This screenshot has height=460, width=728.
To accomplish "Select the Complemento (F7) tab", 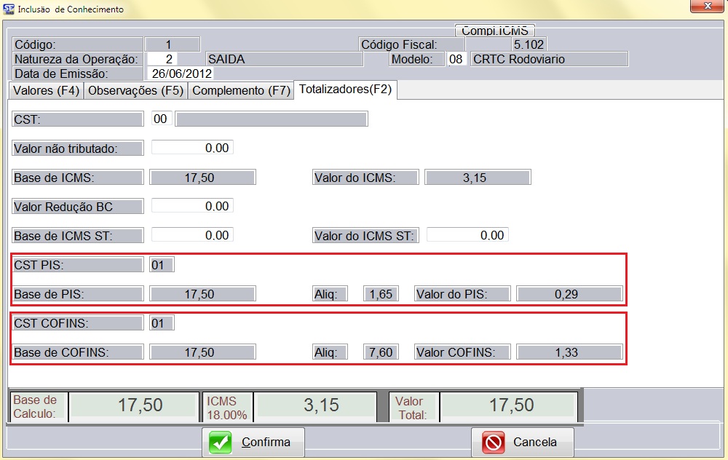I will [241, 91].
